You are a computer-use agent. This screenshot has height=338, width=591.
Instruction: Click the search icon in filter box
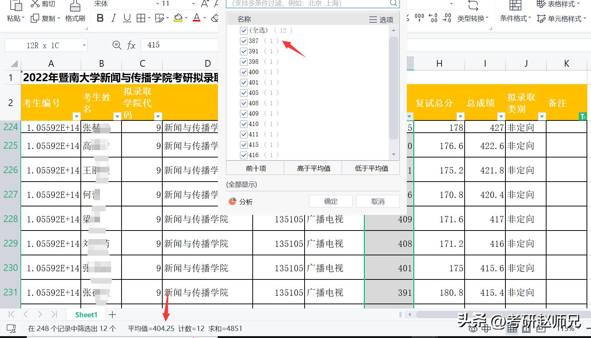point(394,3)
